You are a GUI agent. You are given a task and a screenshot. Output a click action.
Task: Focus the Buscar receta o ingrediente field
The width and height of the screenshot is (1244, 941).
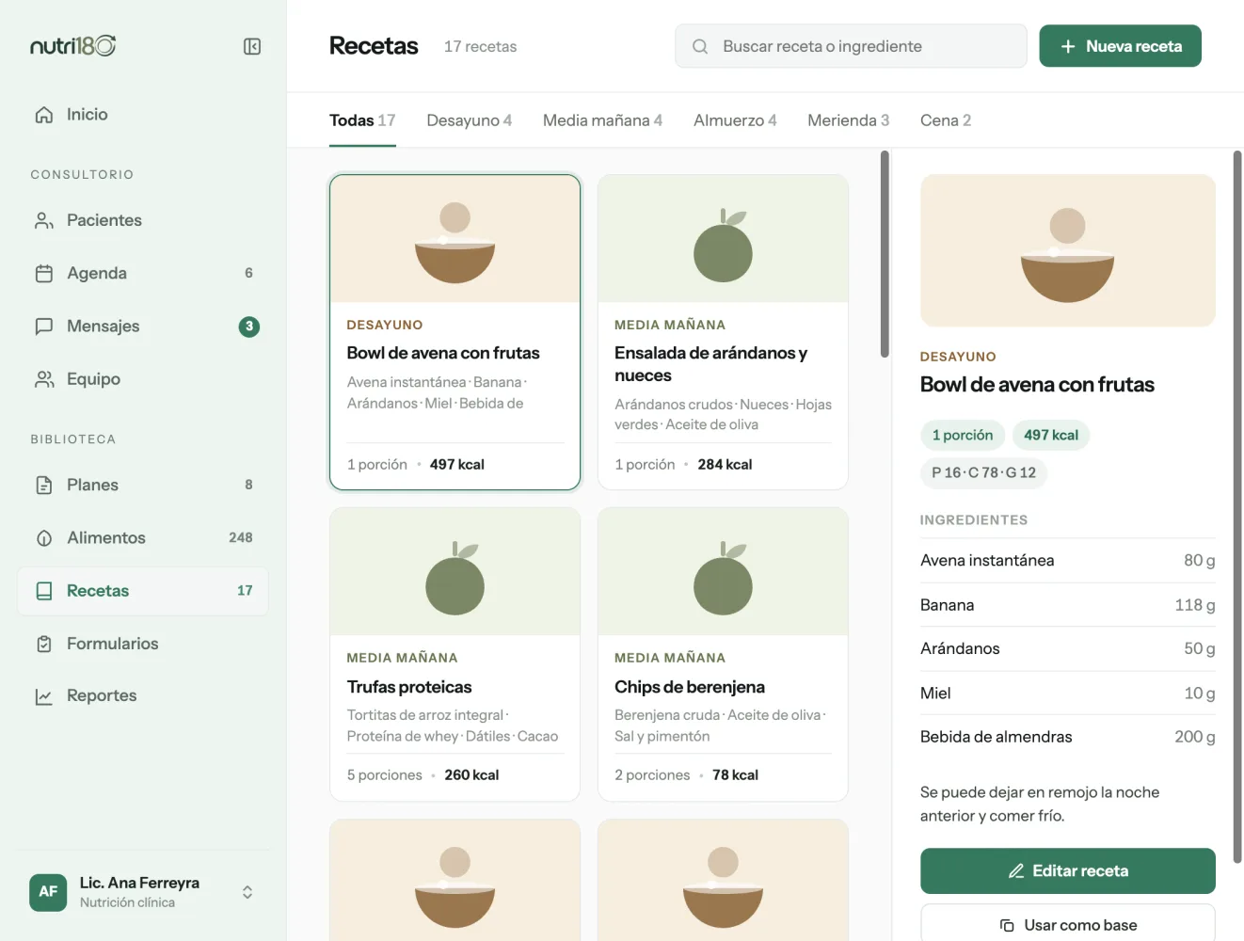pos(851,46)
